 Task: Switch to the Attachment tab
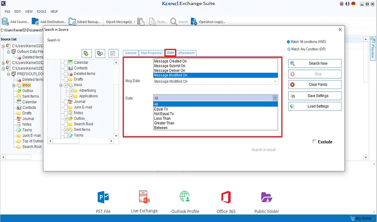186,53
